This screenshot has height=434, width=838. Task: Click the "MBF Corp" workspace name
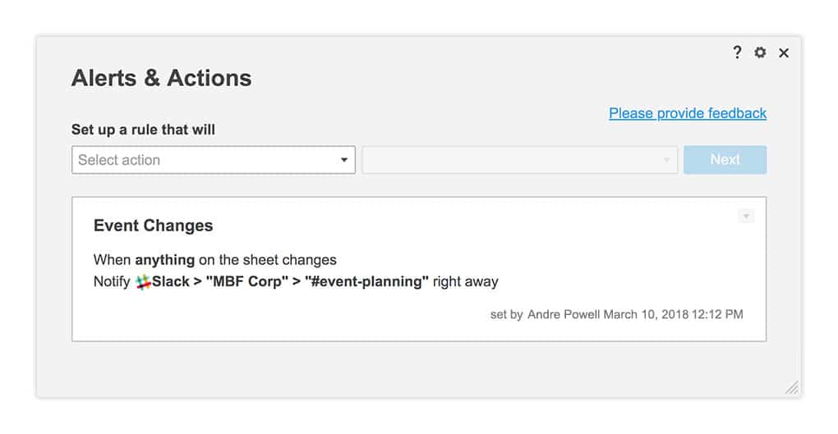(246, 282)
